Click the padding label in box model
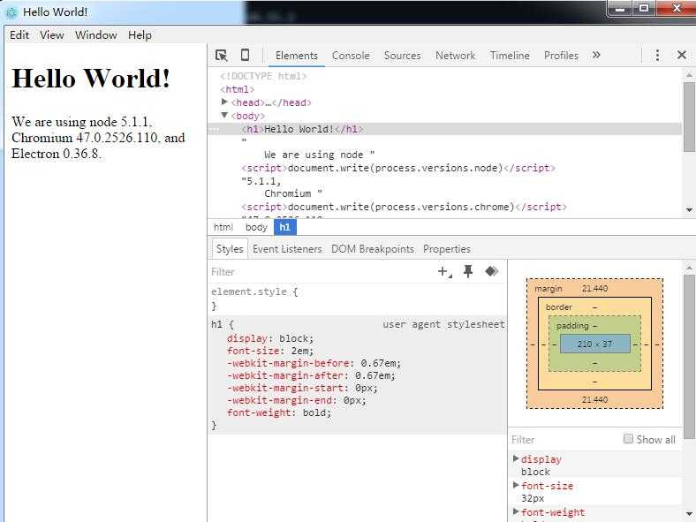The height and width of the screenshot is (522, 696). pyautogui.click(x=572, y=326)
